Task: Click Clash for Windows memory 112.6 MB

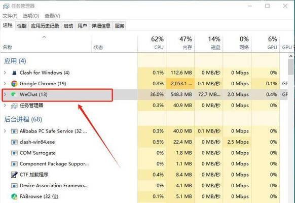Action: (x=181, y=73)
